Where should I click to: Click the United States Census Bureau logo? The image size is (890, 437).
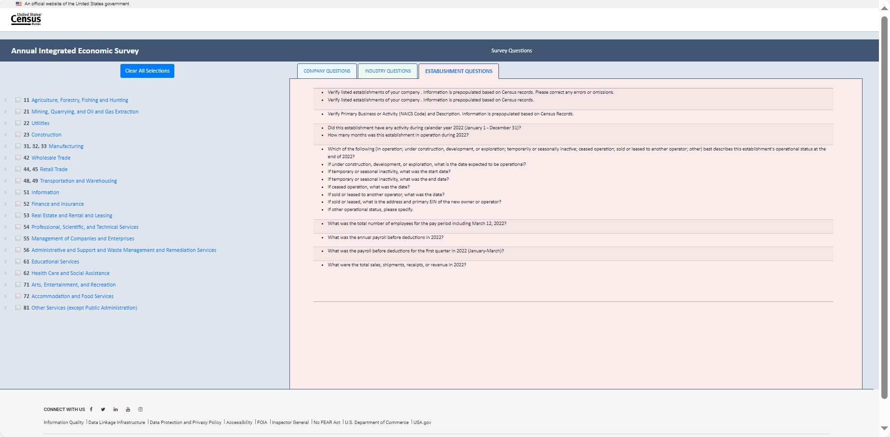click(26, 19)
